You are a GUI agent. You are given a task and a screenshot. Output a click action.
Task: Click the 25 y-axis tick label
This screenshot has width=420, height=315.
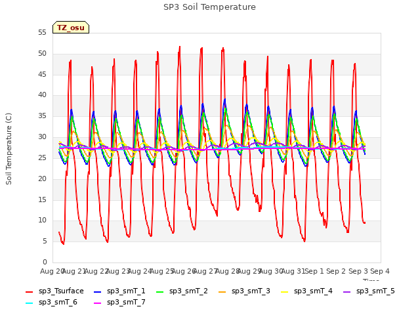click(42, 157)
